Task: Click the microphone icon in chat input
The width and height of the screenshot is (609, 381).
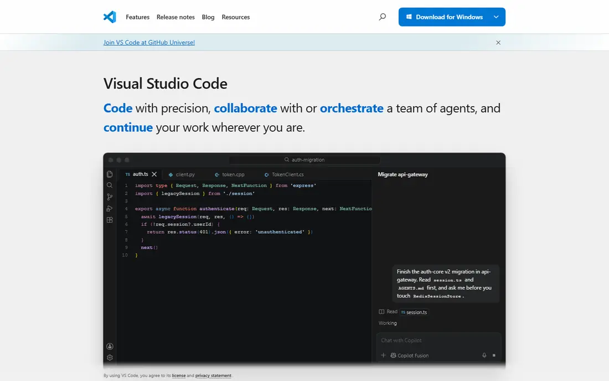Action: (x=484, y=356)
